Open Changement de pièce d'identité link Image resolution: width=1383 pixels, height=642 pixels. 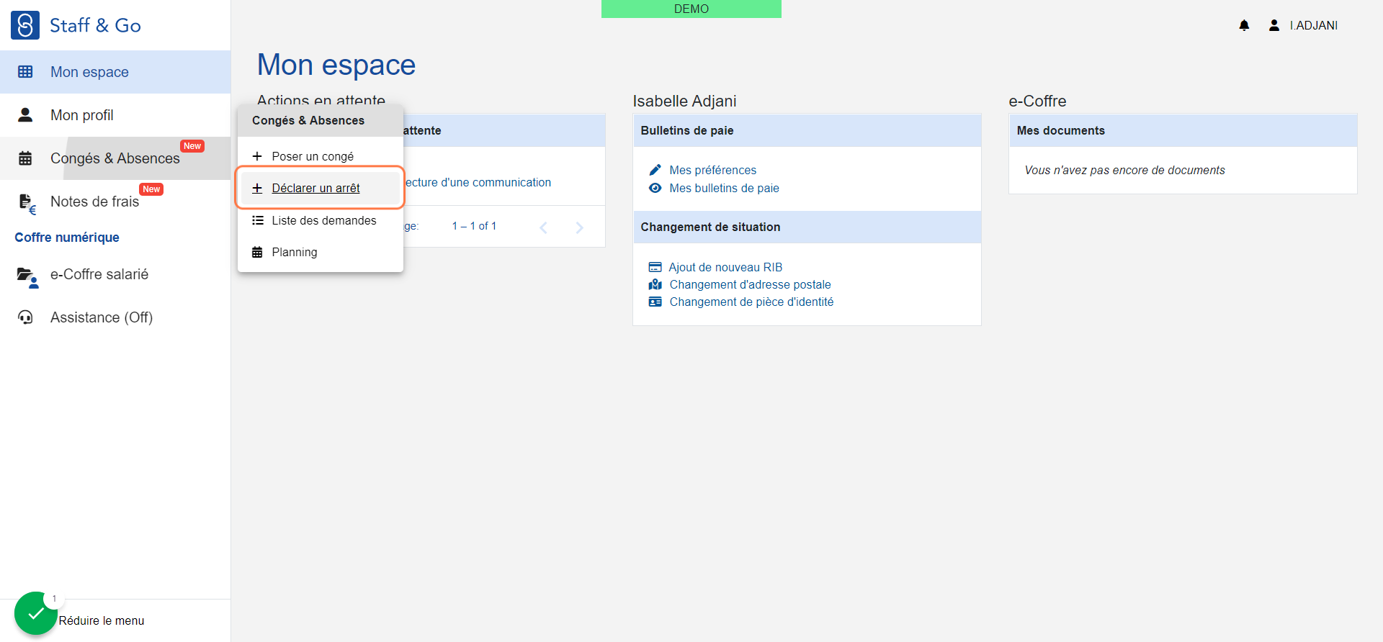(x=752, y=302)
